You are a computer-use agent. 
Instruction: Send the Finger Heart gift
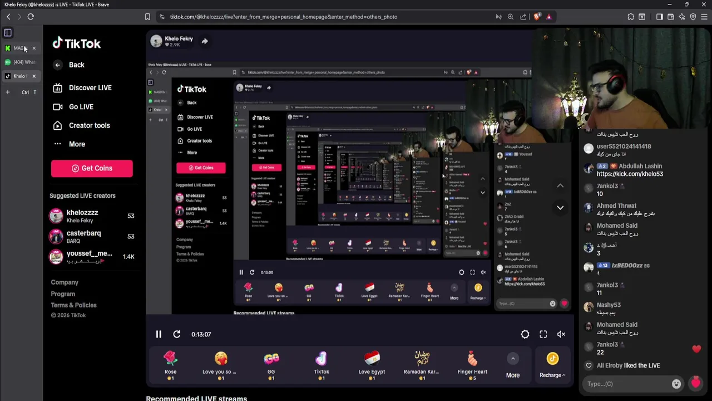click(472, 366)
